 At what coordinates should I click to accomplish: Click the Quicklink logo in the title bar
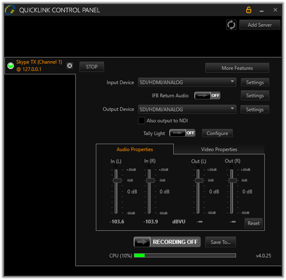coord(10,10)
